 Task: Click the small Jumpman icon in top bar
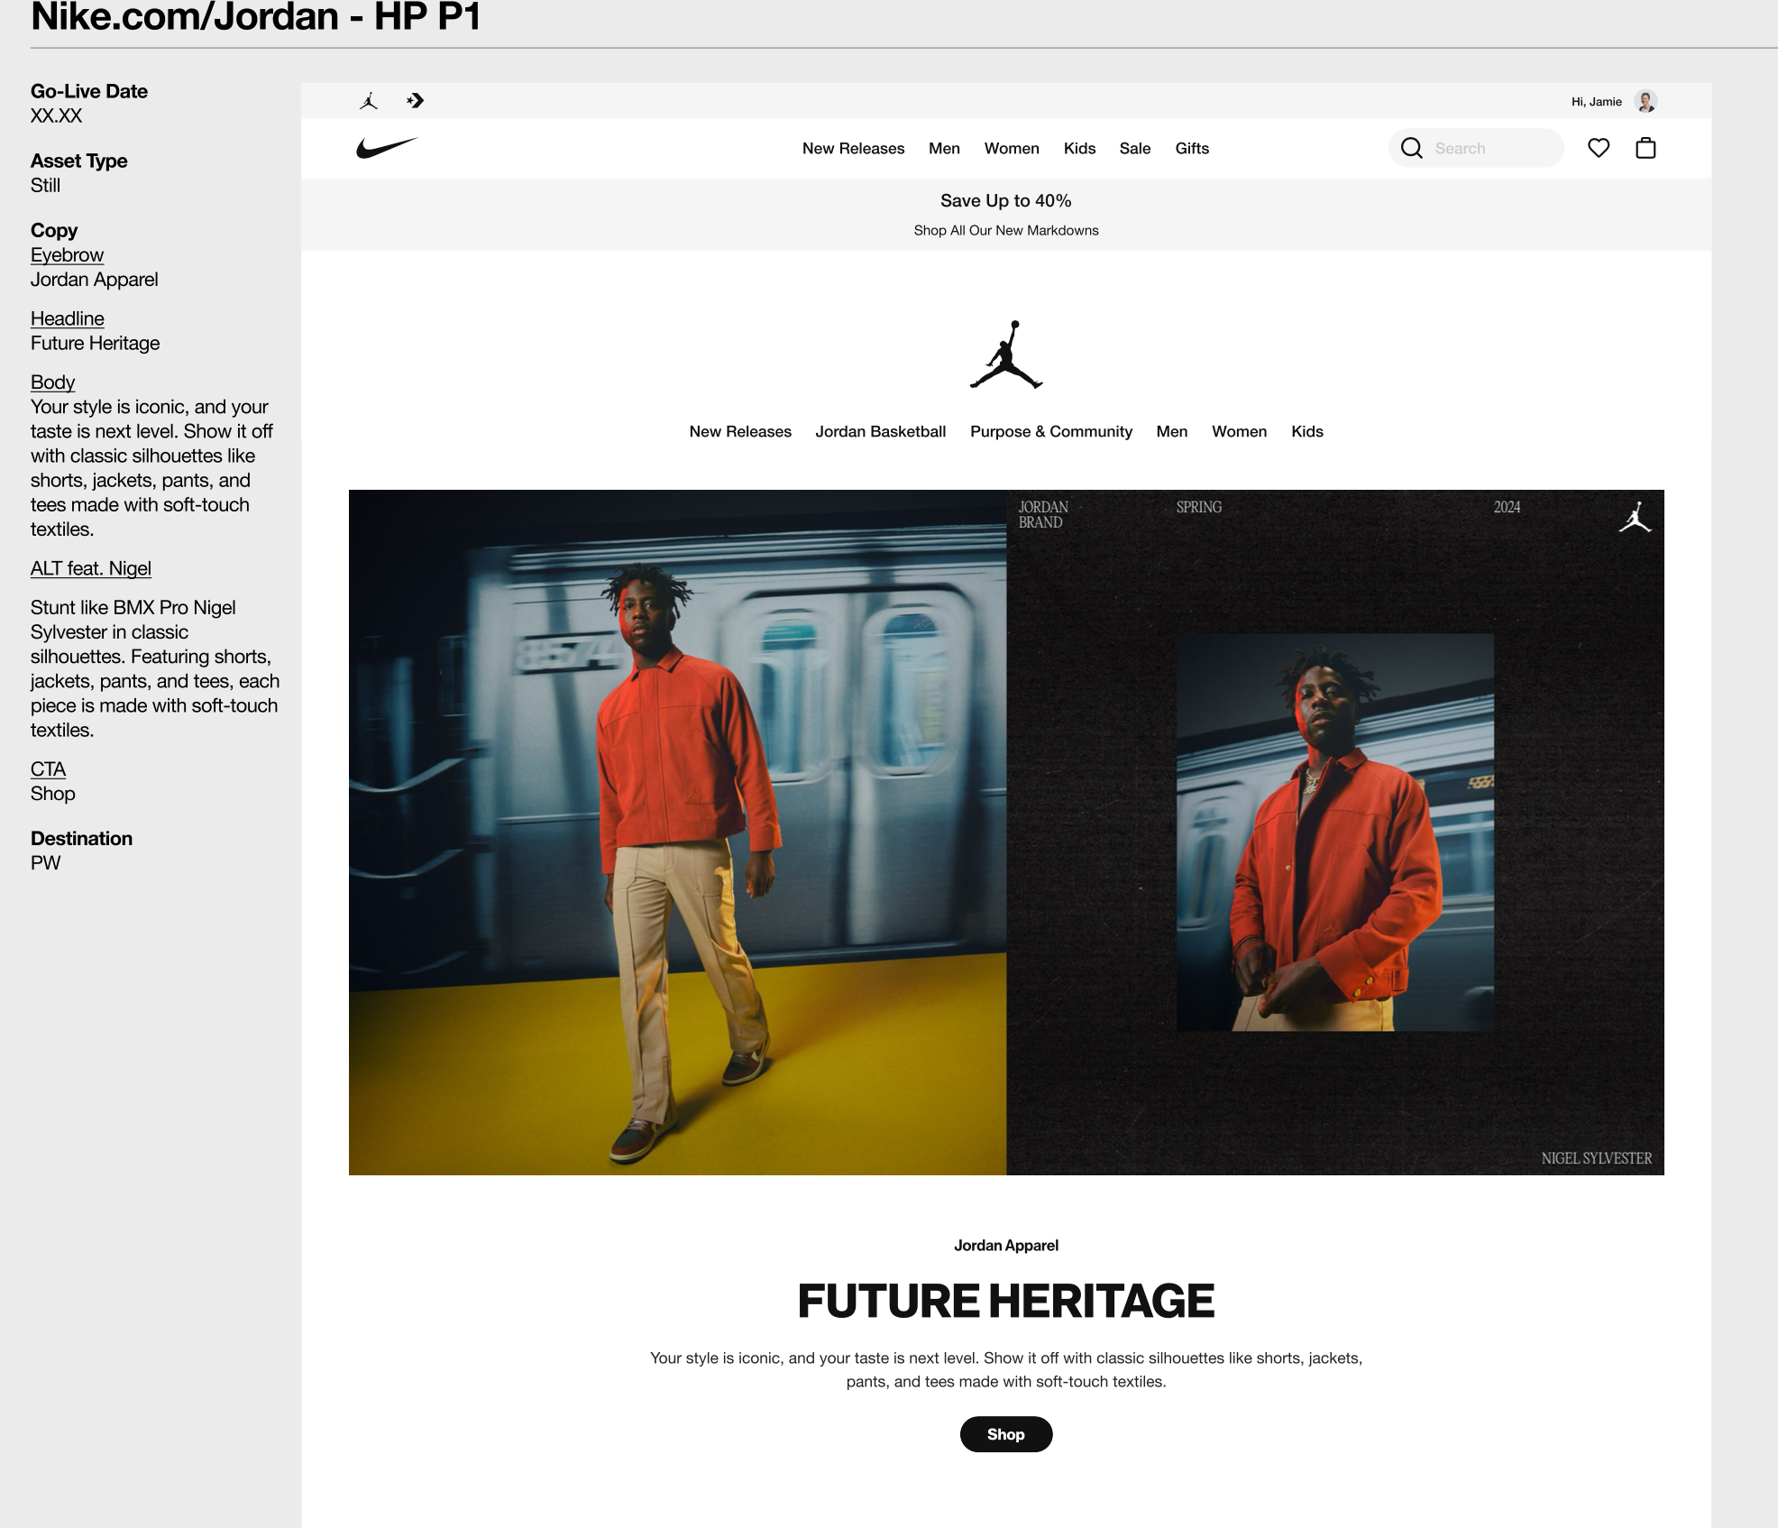[x=369, y=101]
